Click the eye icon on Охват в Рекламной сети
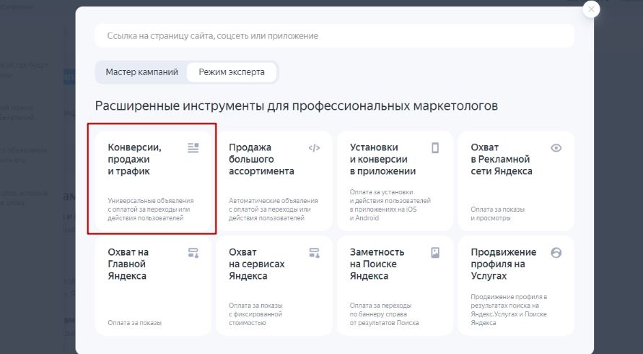This screenshot has height=354, width=643. tap(556, 148)
